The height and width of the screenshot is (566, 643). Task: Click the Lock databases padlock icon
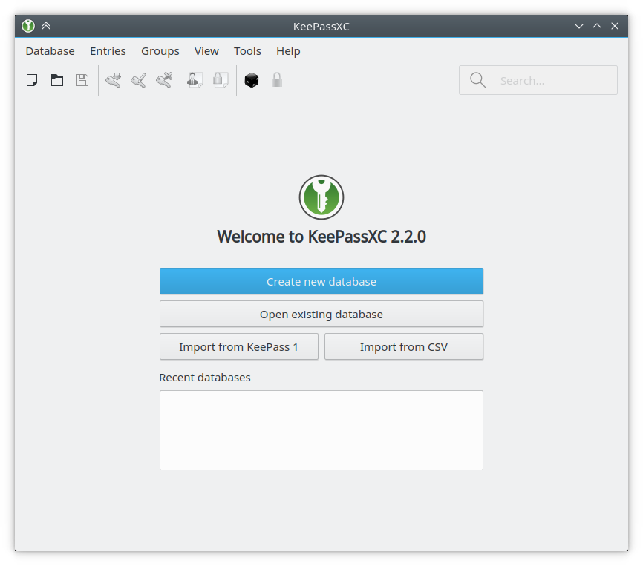click(x=277, y=80)
